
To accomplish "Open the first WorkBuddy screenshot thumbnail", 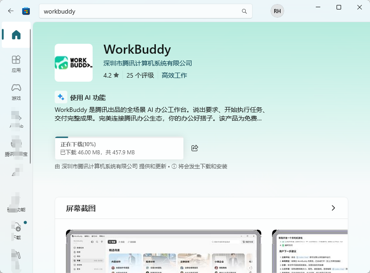I will click(164, 251).
